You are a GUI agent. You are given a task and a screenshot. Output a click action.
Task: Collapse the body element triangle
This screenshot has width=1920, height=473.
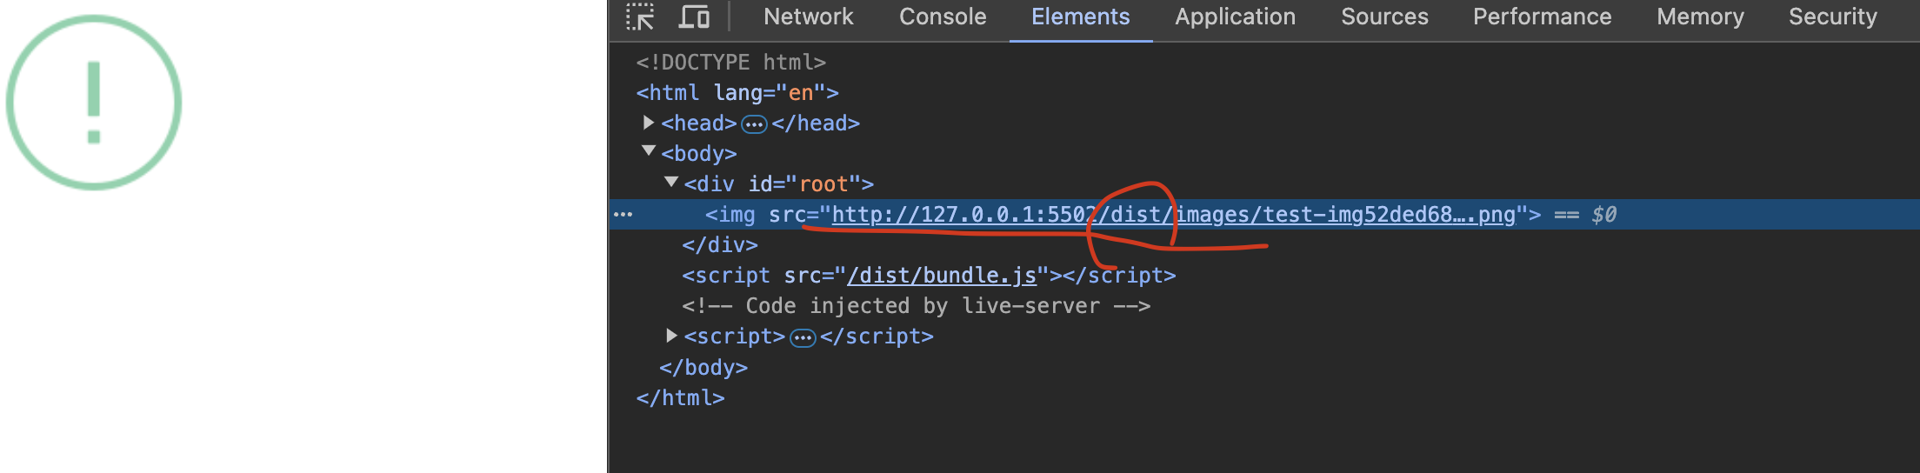pyautogui.click(x=649, y=151)
